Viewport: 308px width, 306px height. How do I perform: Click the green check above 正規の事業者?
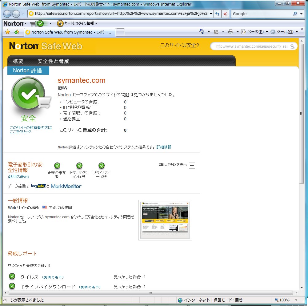pos(57,166)
